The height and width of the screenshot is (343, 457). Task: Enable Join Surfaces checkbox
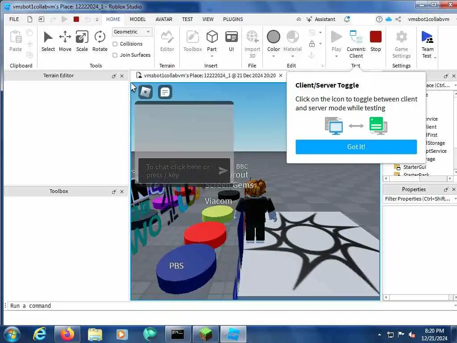point(115,55)
